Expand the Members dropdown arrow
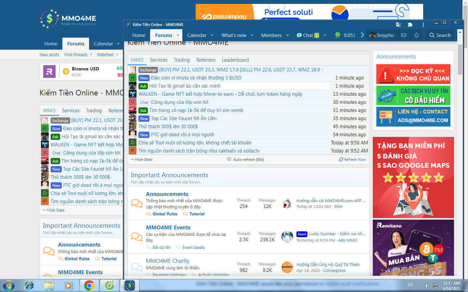This screenshot has height=292, width=468. [287, 35]
